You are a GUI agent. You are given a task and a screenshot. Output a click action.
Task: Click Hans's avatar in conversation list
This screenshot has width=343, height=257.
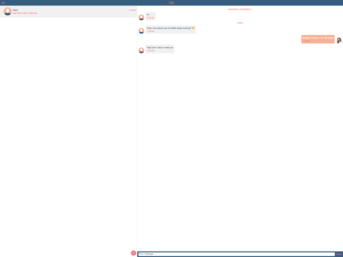8,11
